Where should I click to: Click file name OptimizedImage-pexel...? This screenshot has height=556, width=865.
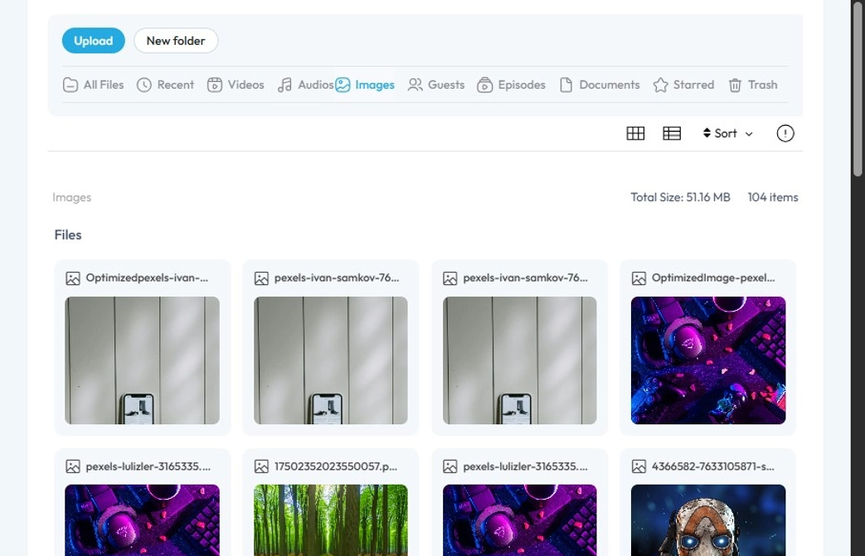[713, 278]
